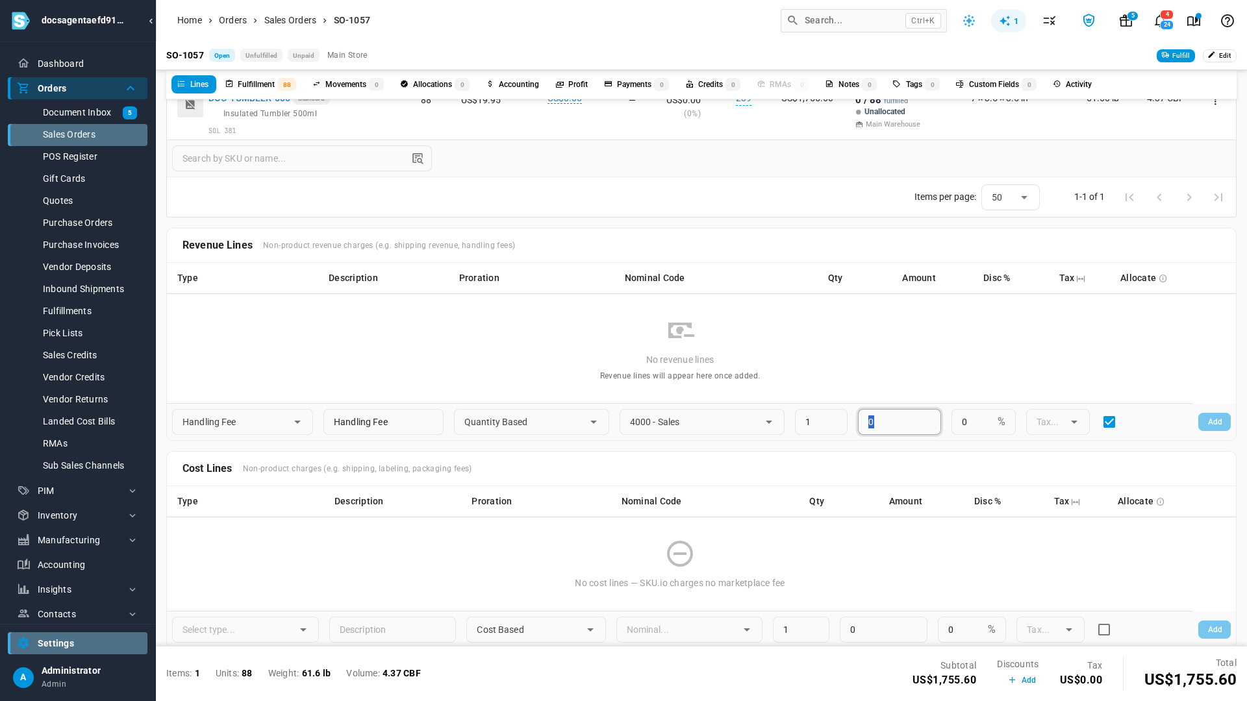The height and width of the screenshot is (701, 1247).
Task: Open the gift box icon in header
Action: coord(1126,21)
